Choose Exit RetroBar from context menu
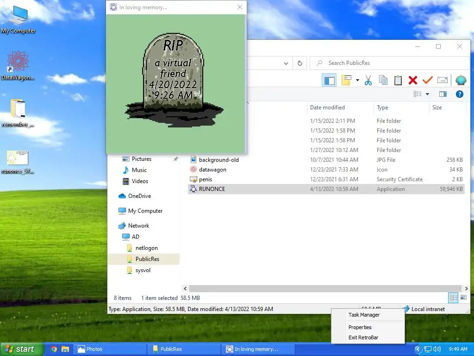The width and height of the screenshot is (474, 356). pyautogui.click(x=363, y=337)
